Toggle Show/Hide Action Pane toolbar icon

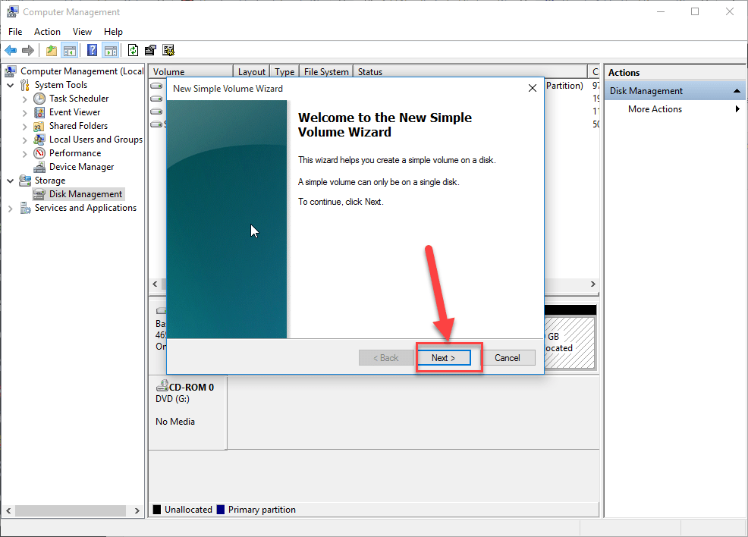pyautogui.click(x=111, y=51)
